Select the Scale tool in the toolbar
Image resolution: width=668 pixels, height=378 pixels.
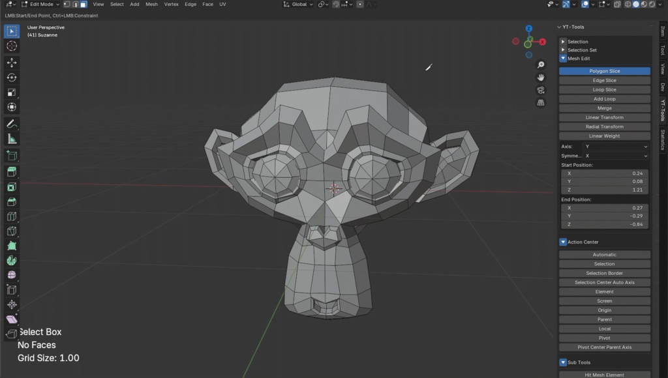tap(12, 92)
